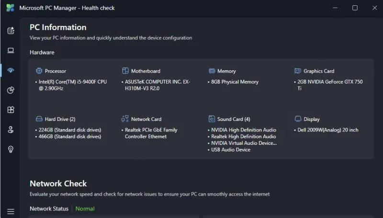Click the Graphics Card icon

(x=298, y=71)
